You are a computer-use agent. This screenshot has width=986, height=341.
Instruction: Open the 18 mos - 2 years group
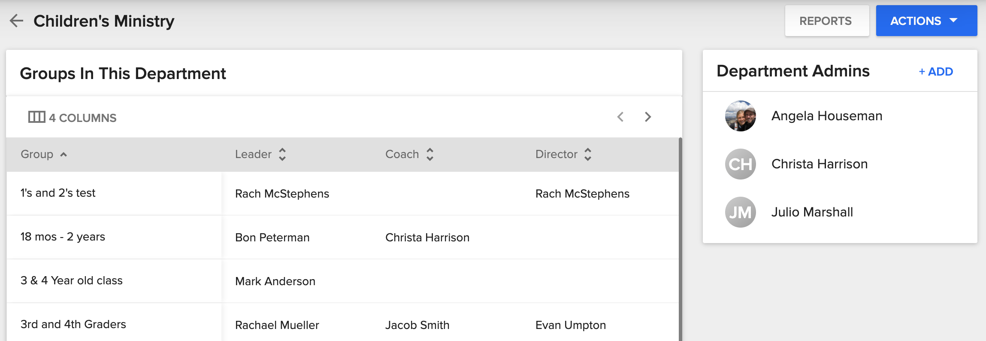(x=63, y=237)
